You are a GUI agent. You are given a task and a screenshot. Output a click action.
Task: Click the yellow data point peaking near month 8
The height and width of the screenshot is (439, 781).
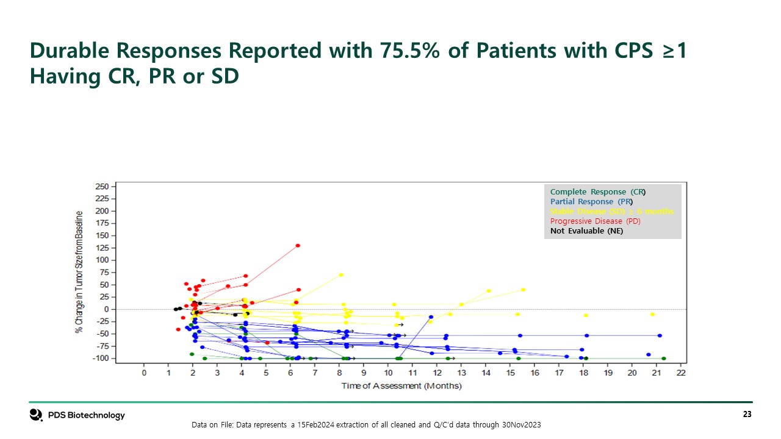coord(341,275)
